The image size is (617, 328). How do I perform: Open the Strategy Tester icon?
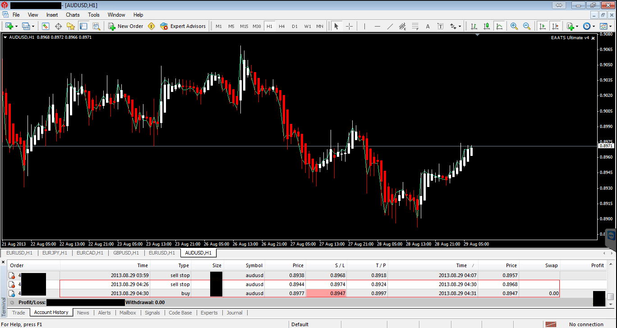(x=96, y=26)
